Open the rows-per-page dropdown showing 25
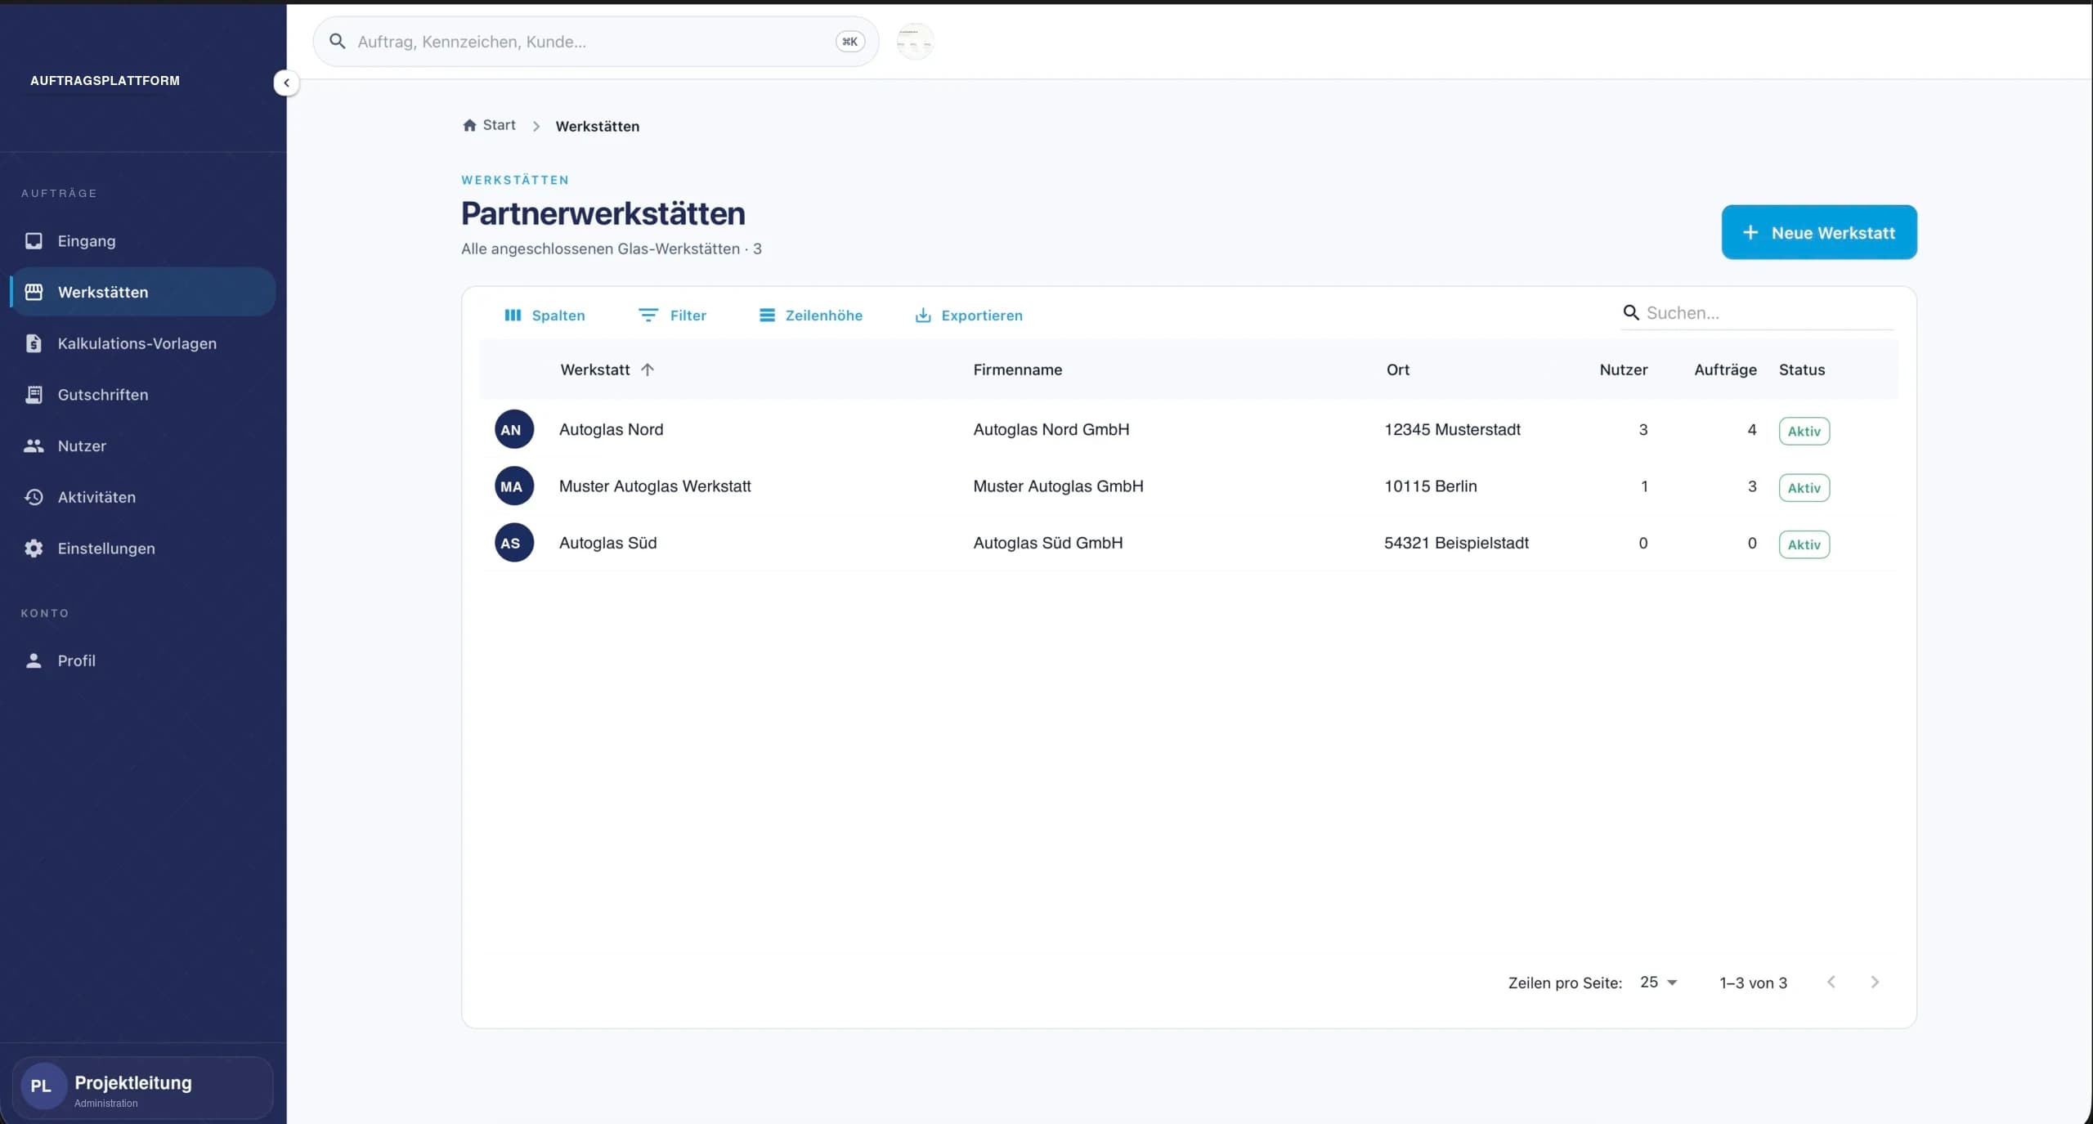This screenshot has height=1124, width=2093. pos(1659,982)
